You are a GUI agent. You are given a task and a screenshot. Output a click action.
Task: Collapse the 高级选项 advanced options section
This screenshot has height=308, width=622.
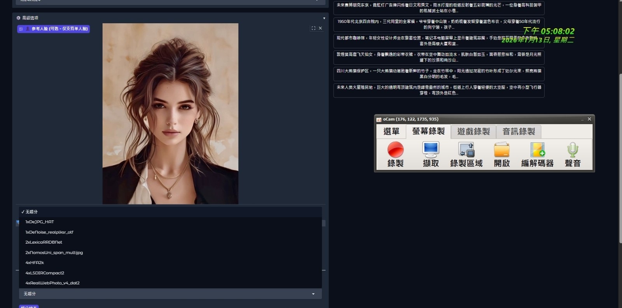click(x=324, y=18)
